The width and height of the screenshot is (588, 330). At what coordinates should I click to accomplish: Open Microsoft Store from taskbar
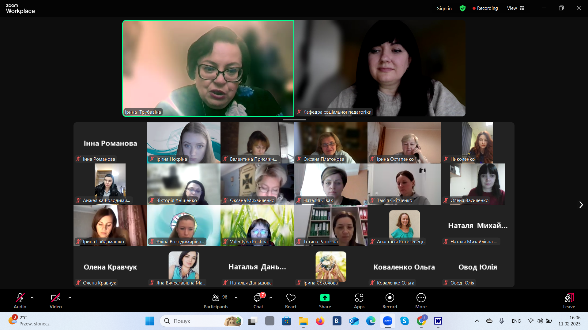[x=286, y=321]
